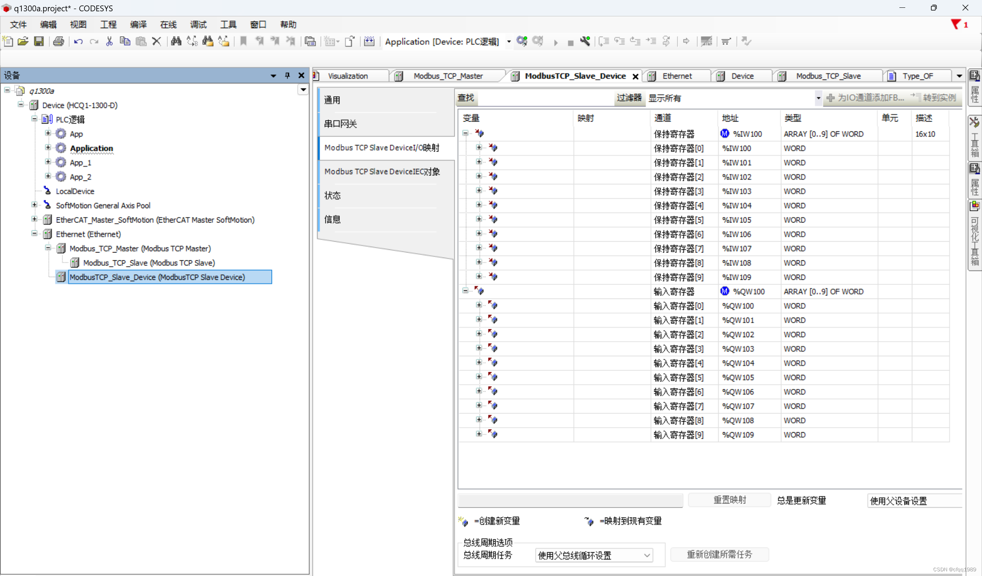Collapse the Modbus_TCP_Master node
Viewport: 982px width, 576px height.
tap(48, 248)
